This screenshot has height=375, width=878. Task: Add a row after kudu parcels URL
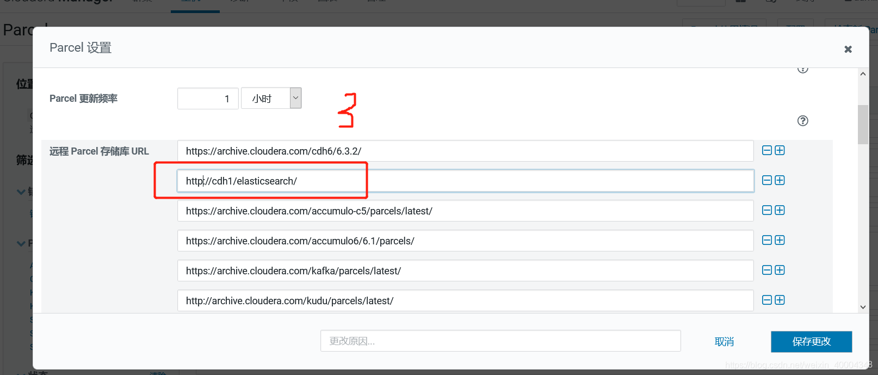tap(780, 300)
